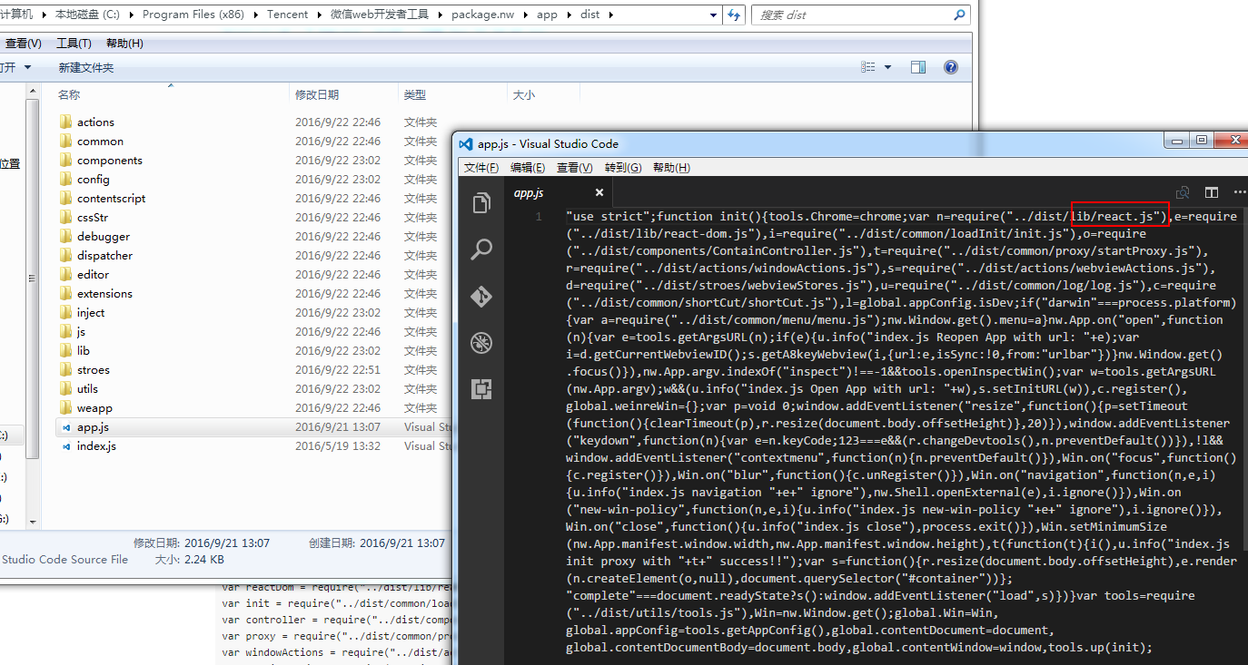1248x665 pixels.
Task: Select the index.js file
Action: pos(96,445)
